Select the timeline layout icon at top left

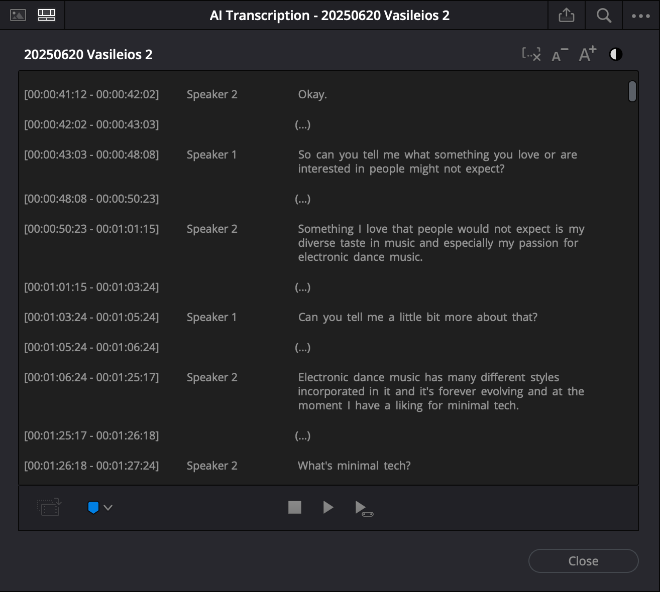47,15
